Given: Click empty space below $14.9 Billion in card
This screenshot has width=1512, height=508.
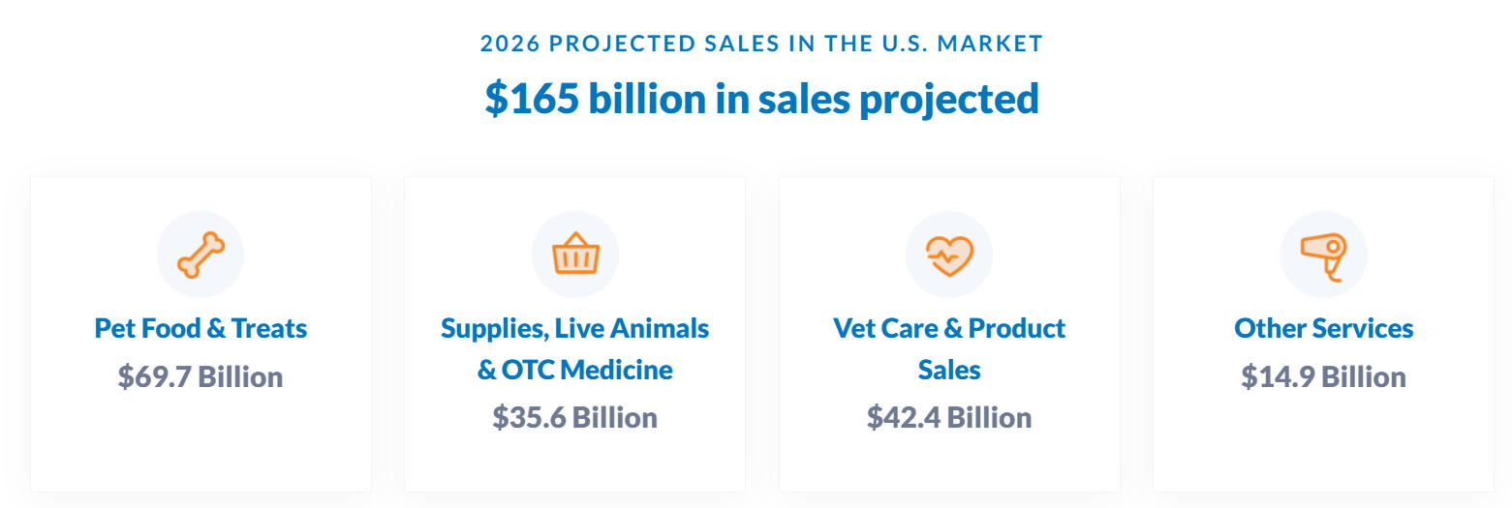Looking at the screenshot, I should point(1323,445).
